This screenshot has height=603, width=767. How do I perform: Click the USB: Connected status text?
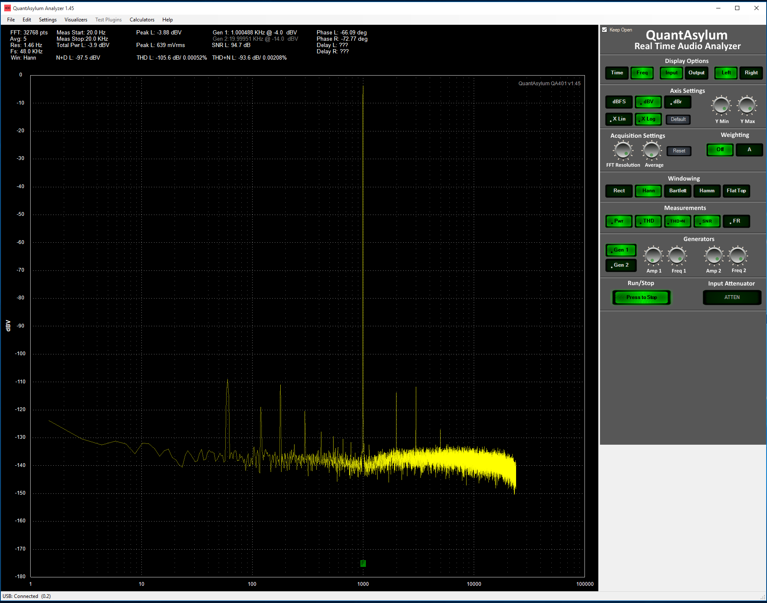pos(26,596)
